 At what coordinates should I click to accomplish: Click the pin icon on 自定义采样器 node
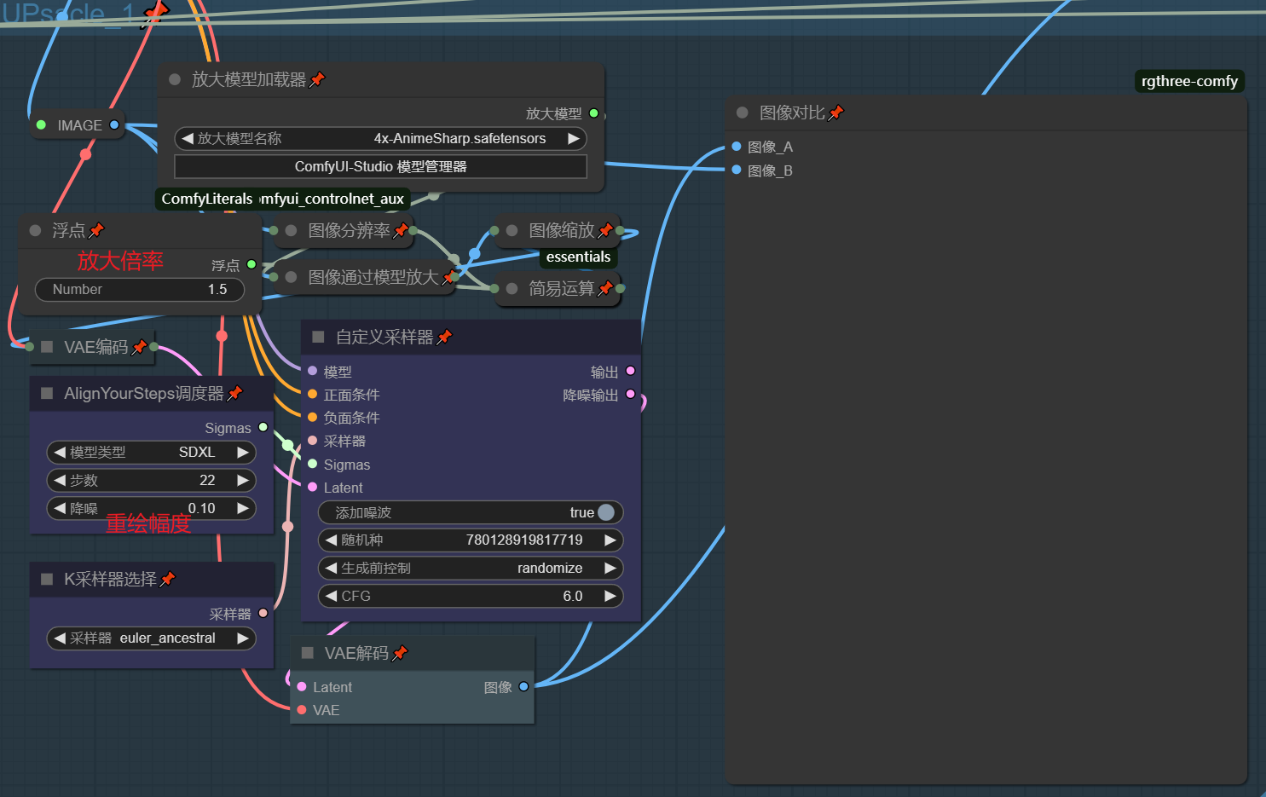click(444, 338)
